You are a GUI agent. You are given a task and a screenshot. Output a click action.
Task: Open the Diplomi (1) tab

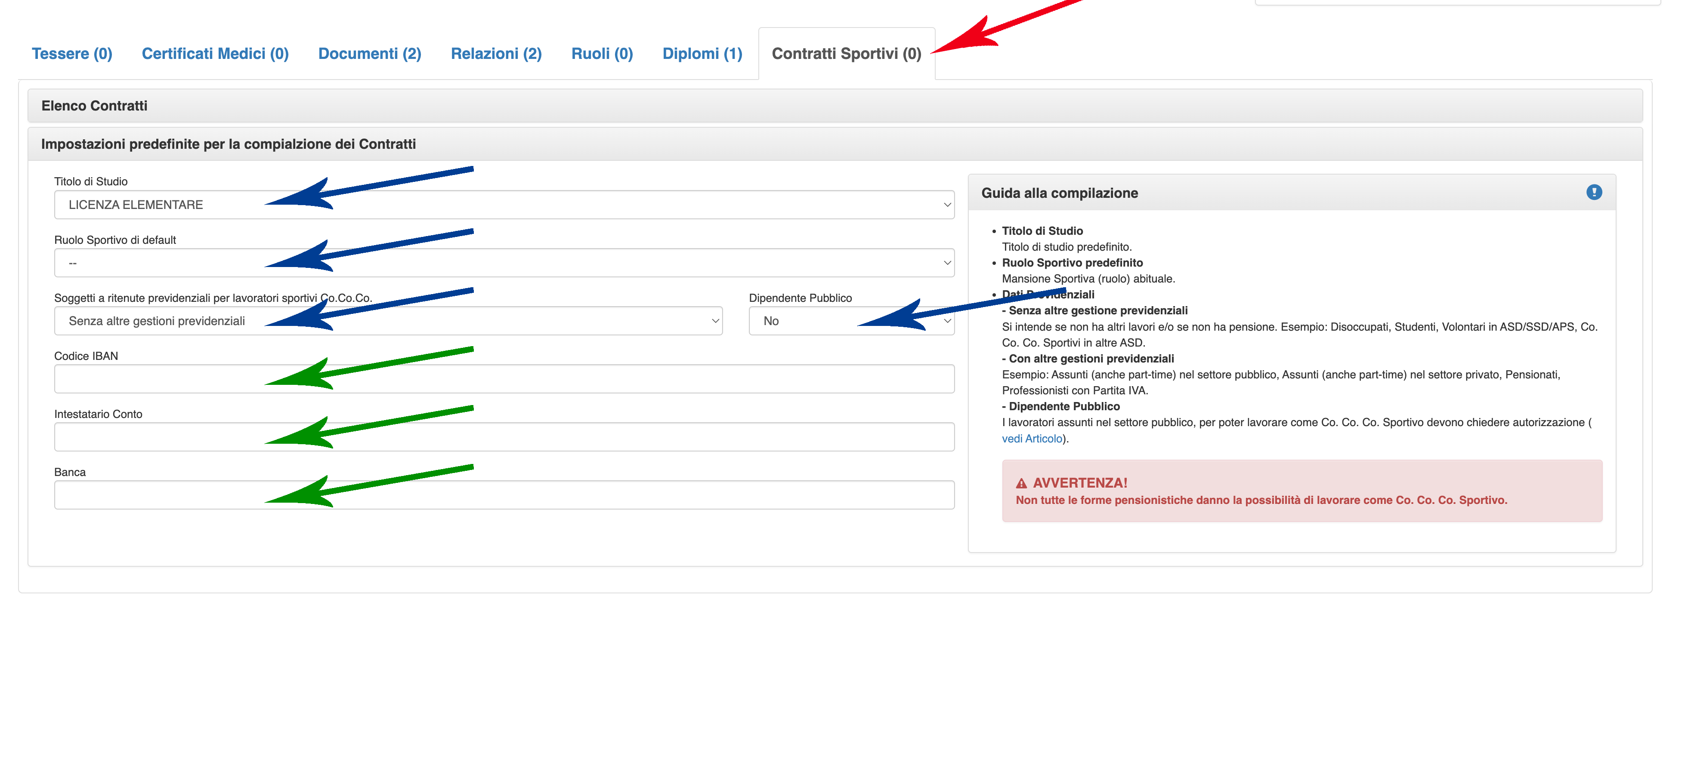click(702, 53)
